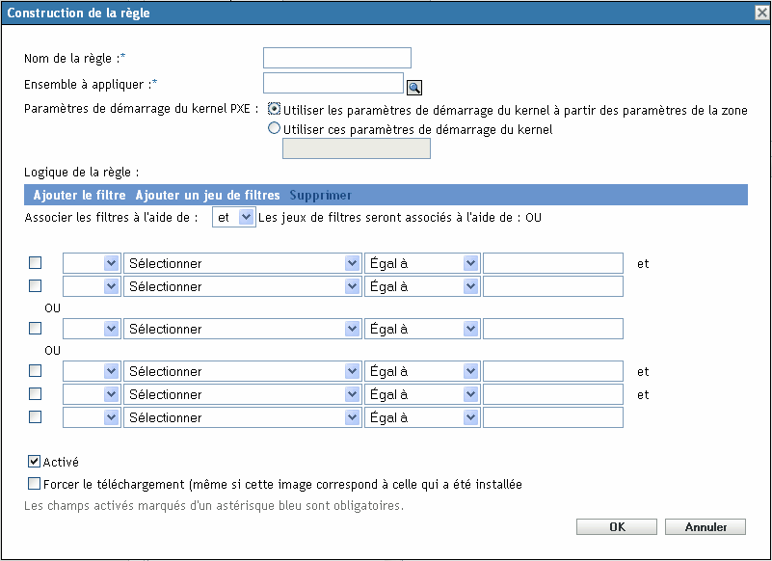
Task: Click Ajouter le filtre
Action: (x=80, y=196)
